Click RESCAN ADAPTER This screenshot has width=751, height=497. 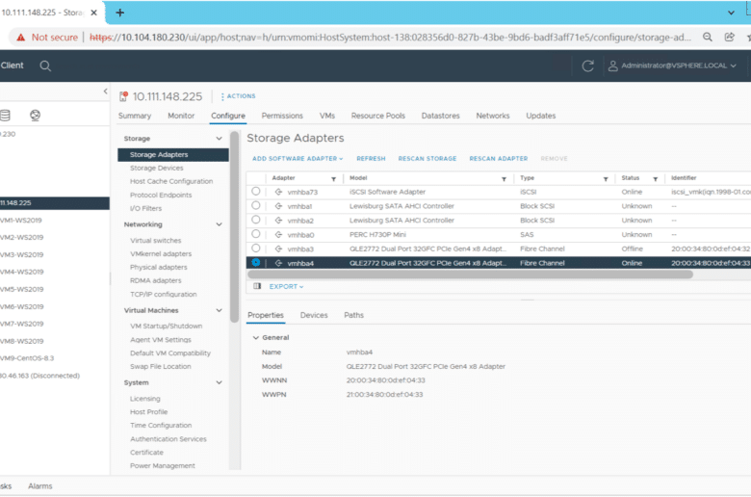pyautogui.click(x=498, y=159)
